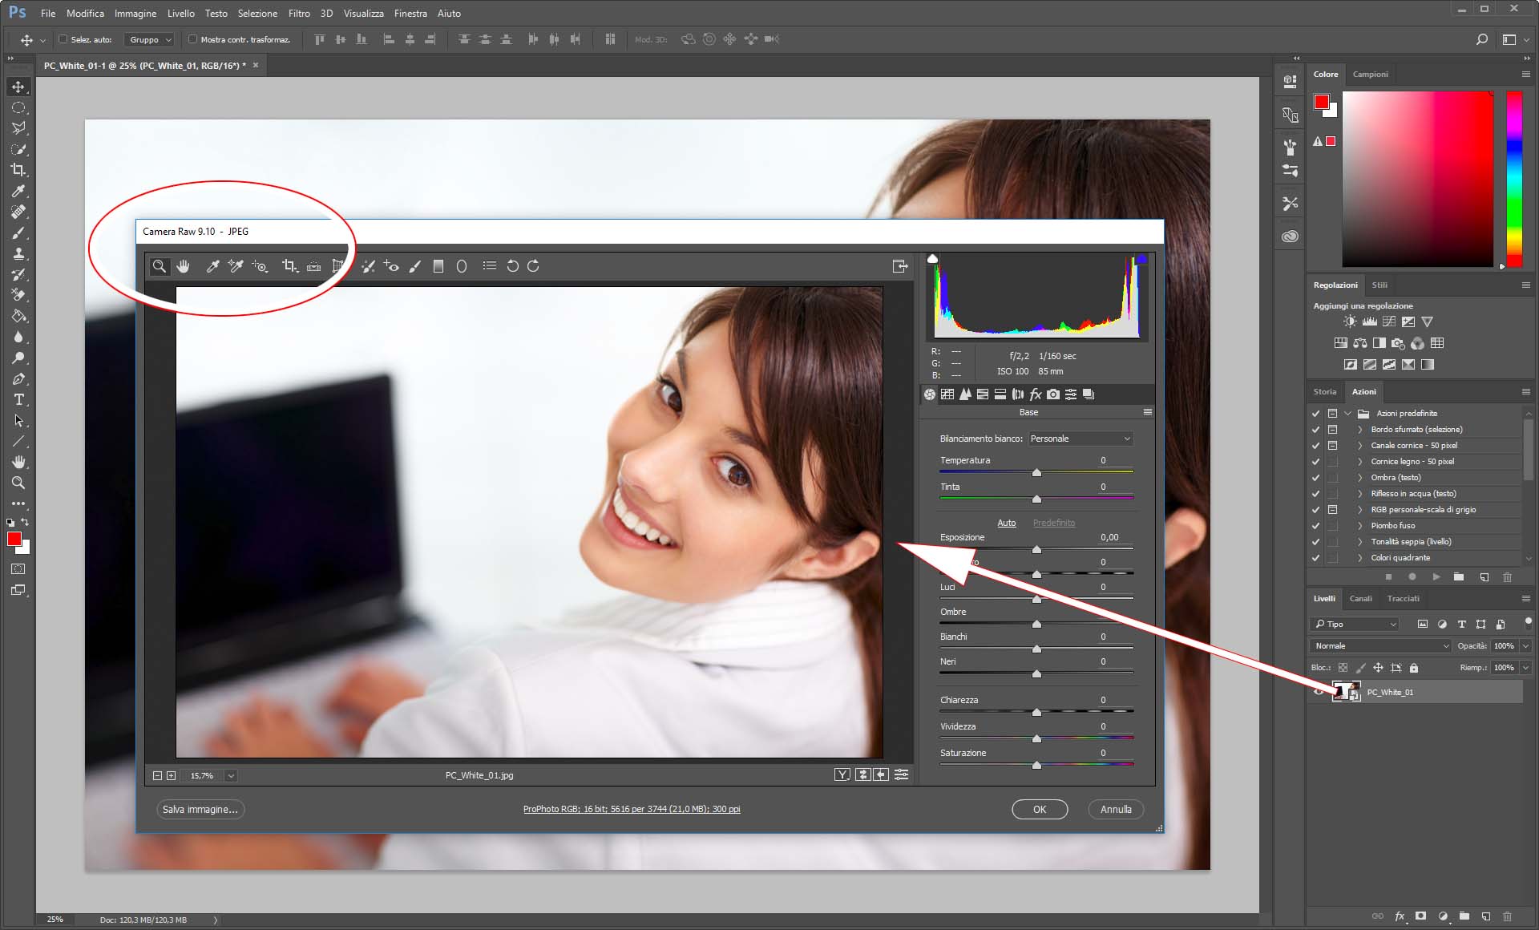The width and height of the screenshot is (1539, 930).
Task: Select the Hand tool in Camera Raw
Action: pos(184,266)
